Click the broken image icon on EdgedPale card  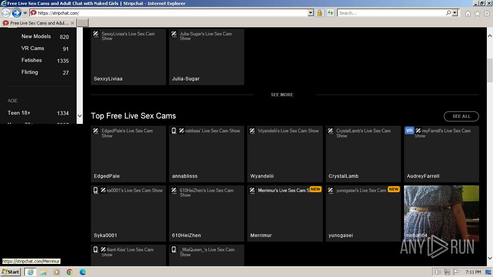(x=96, y=131)
